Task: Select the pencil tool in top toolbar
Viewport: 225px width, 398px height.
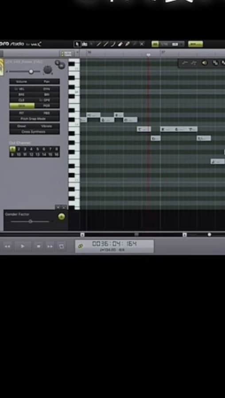Action: pyautogui.click(x=99, y=44)
